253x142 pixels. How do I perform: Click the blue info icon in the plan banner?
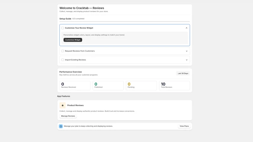tap(61, 127)
